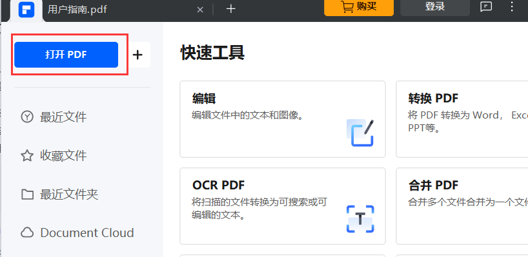Open the 合并 PDF quick tool card
This screenshot has height=257, width=528.
pyautogui.click(x=462, y=206)
